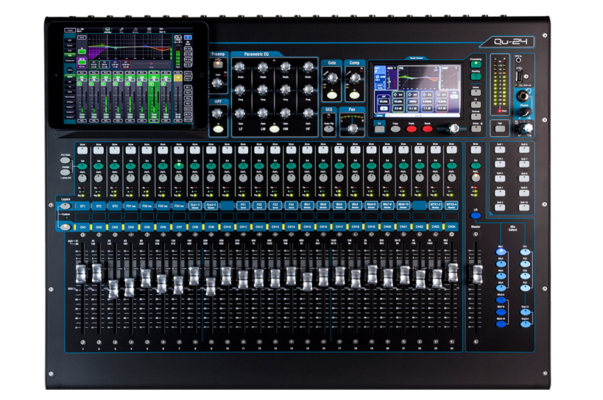Viewport: 603px width, 400px height.
Task: Open the FX screen key
Action: tap(476, 104)
